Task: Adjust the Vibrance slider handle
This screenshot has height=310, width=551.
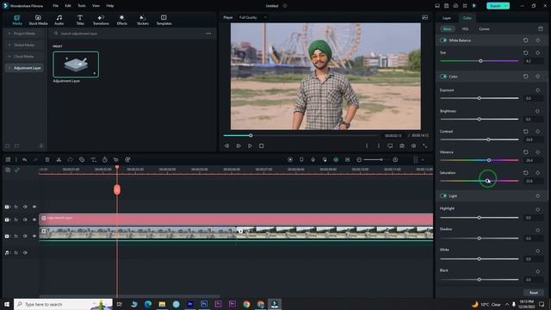Action: [489, 160]
